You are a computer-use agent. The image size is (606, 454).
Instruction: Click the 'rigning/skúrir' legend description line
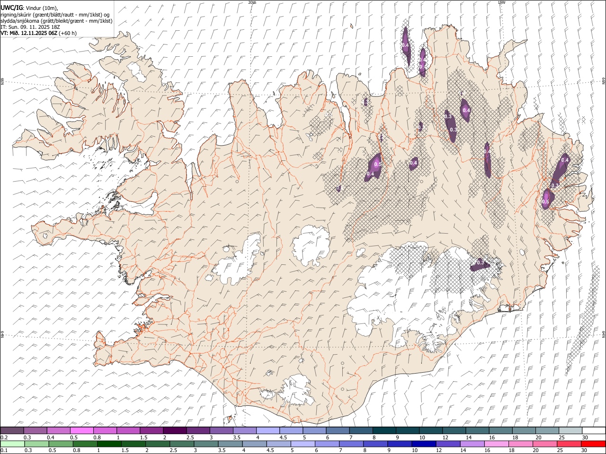click(55, 15)
